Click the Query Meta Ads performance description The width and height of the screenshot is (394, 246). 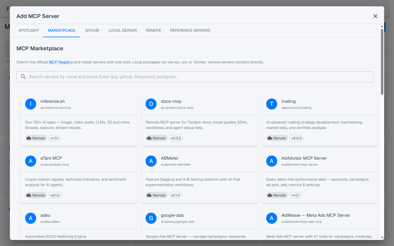318,182
